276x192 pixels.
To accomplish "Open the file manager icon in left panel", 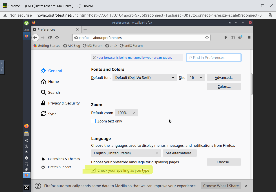I will tap(26, 134).
